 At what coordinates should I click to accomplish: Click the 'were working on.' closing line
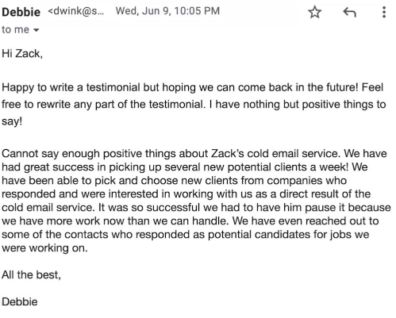[44, 248]
